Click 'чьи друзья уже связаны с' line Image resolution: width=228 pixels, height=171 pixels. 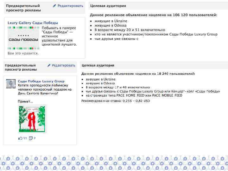[116, 39]
